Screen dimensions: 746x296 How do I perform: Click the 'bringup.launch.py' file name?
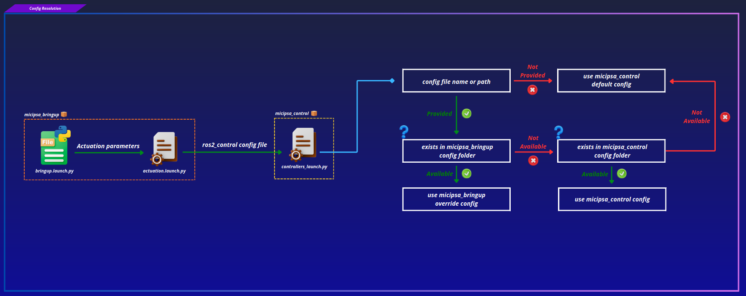coord(55,171)
